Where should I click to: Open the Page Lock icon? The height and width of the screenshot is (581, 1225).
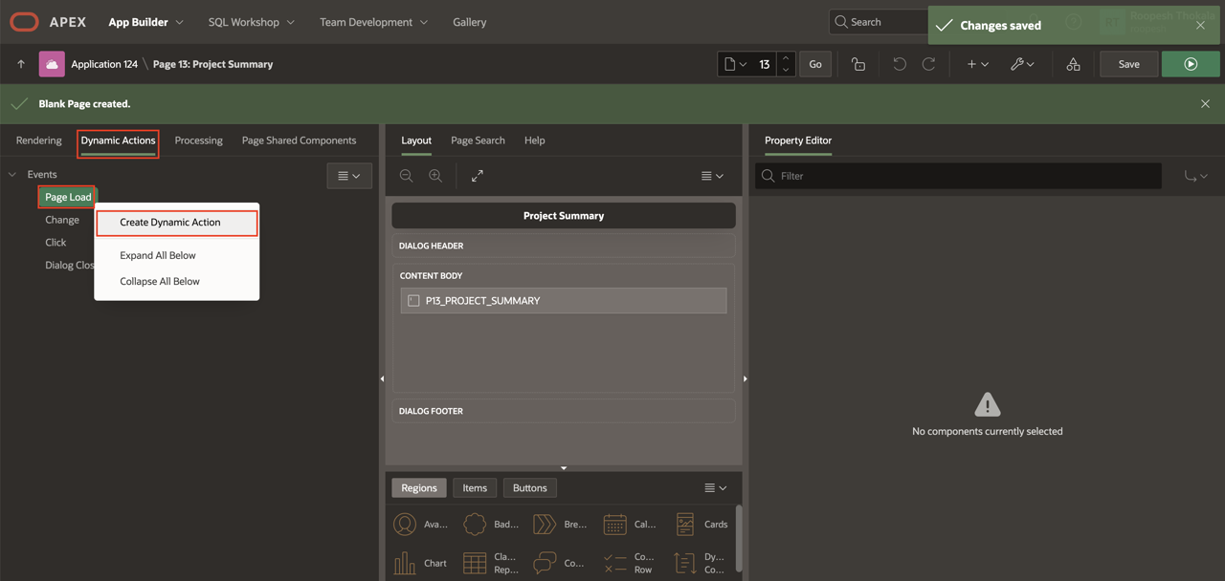click(857, 64)
